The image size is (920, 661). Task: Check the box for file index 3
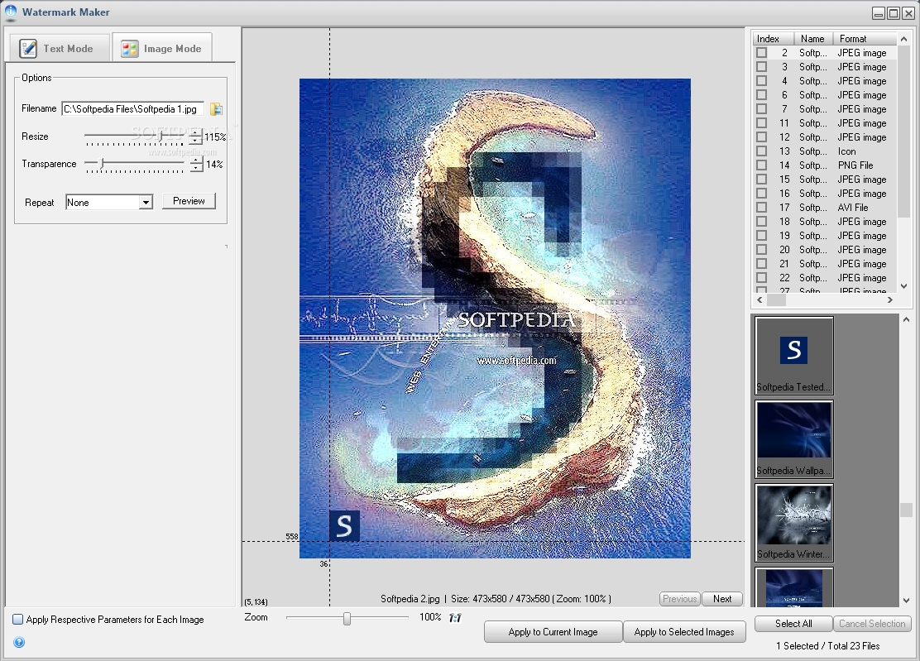click(x=762, y=67)
